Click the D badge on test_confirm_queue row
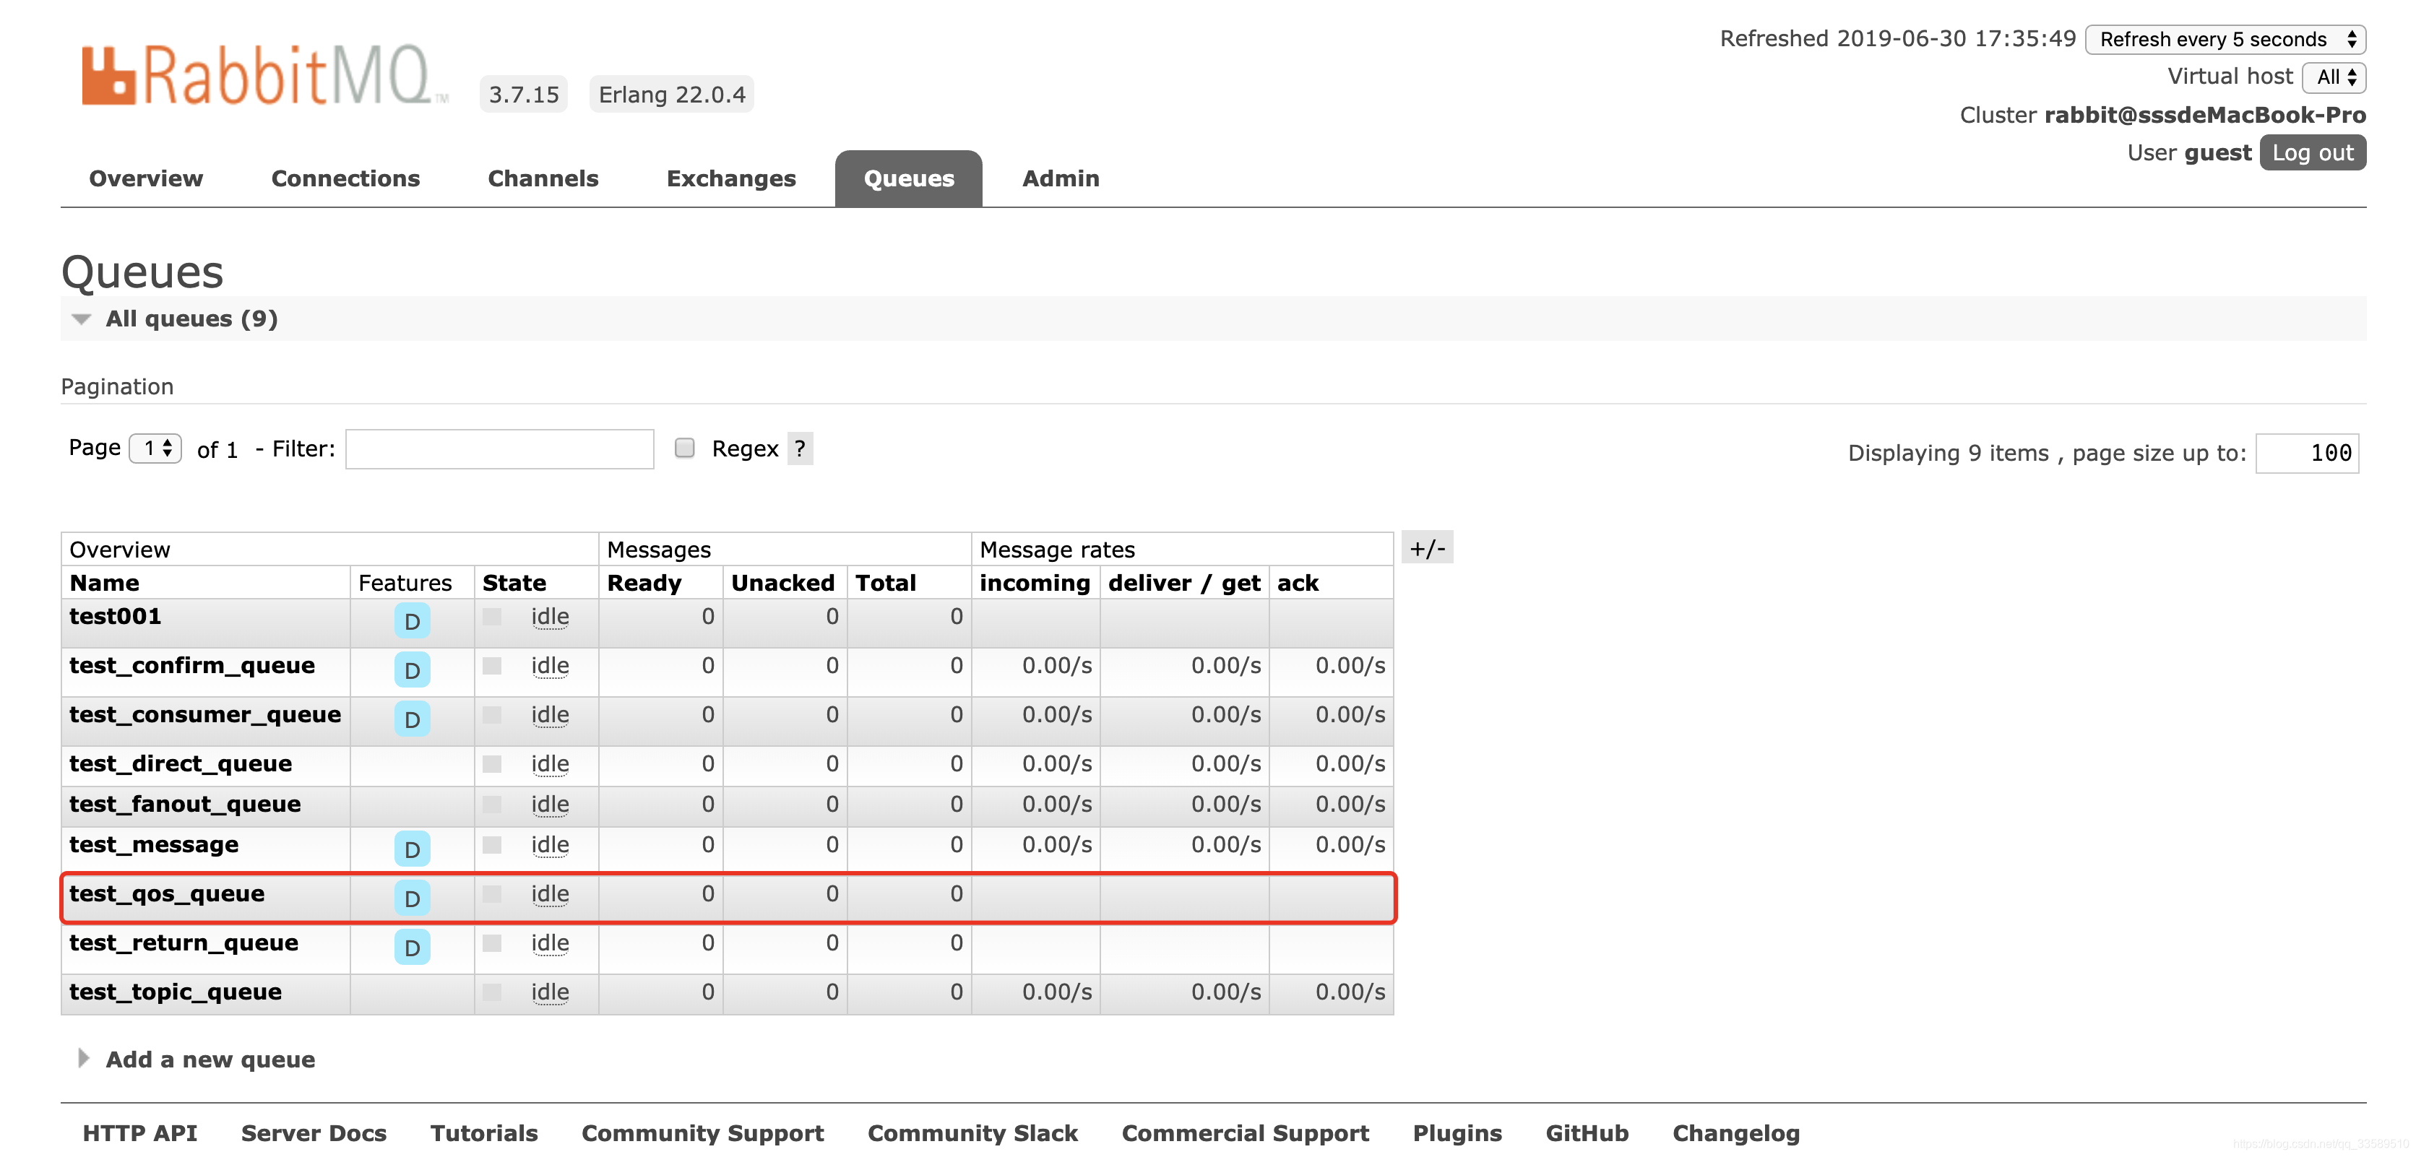This screenshot has height=1157, width=2416. (x=412, y=670)
